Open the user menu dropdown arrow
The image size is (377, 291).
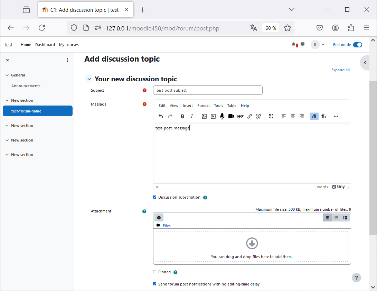(323, 45)
